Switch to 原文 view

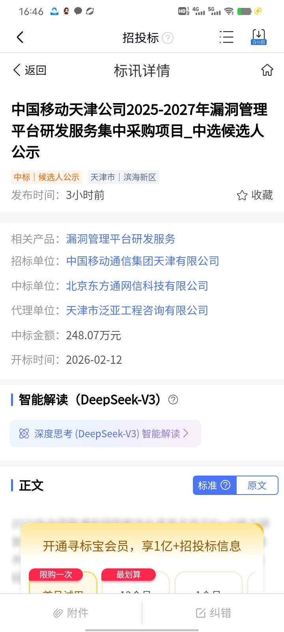click(x=257, y=485)
